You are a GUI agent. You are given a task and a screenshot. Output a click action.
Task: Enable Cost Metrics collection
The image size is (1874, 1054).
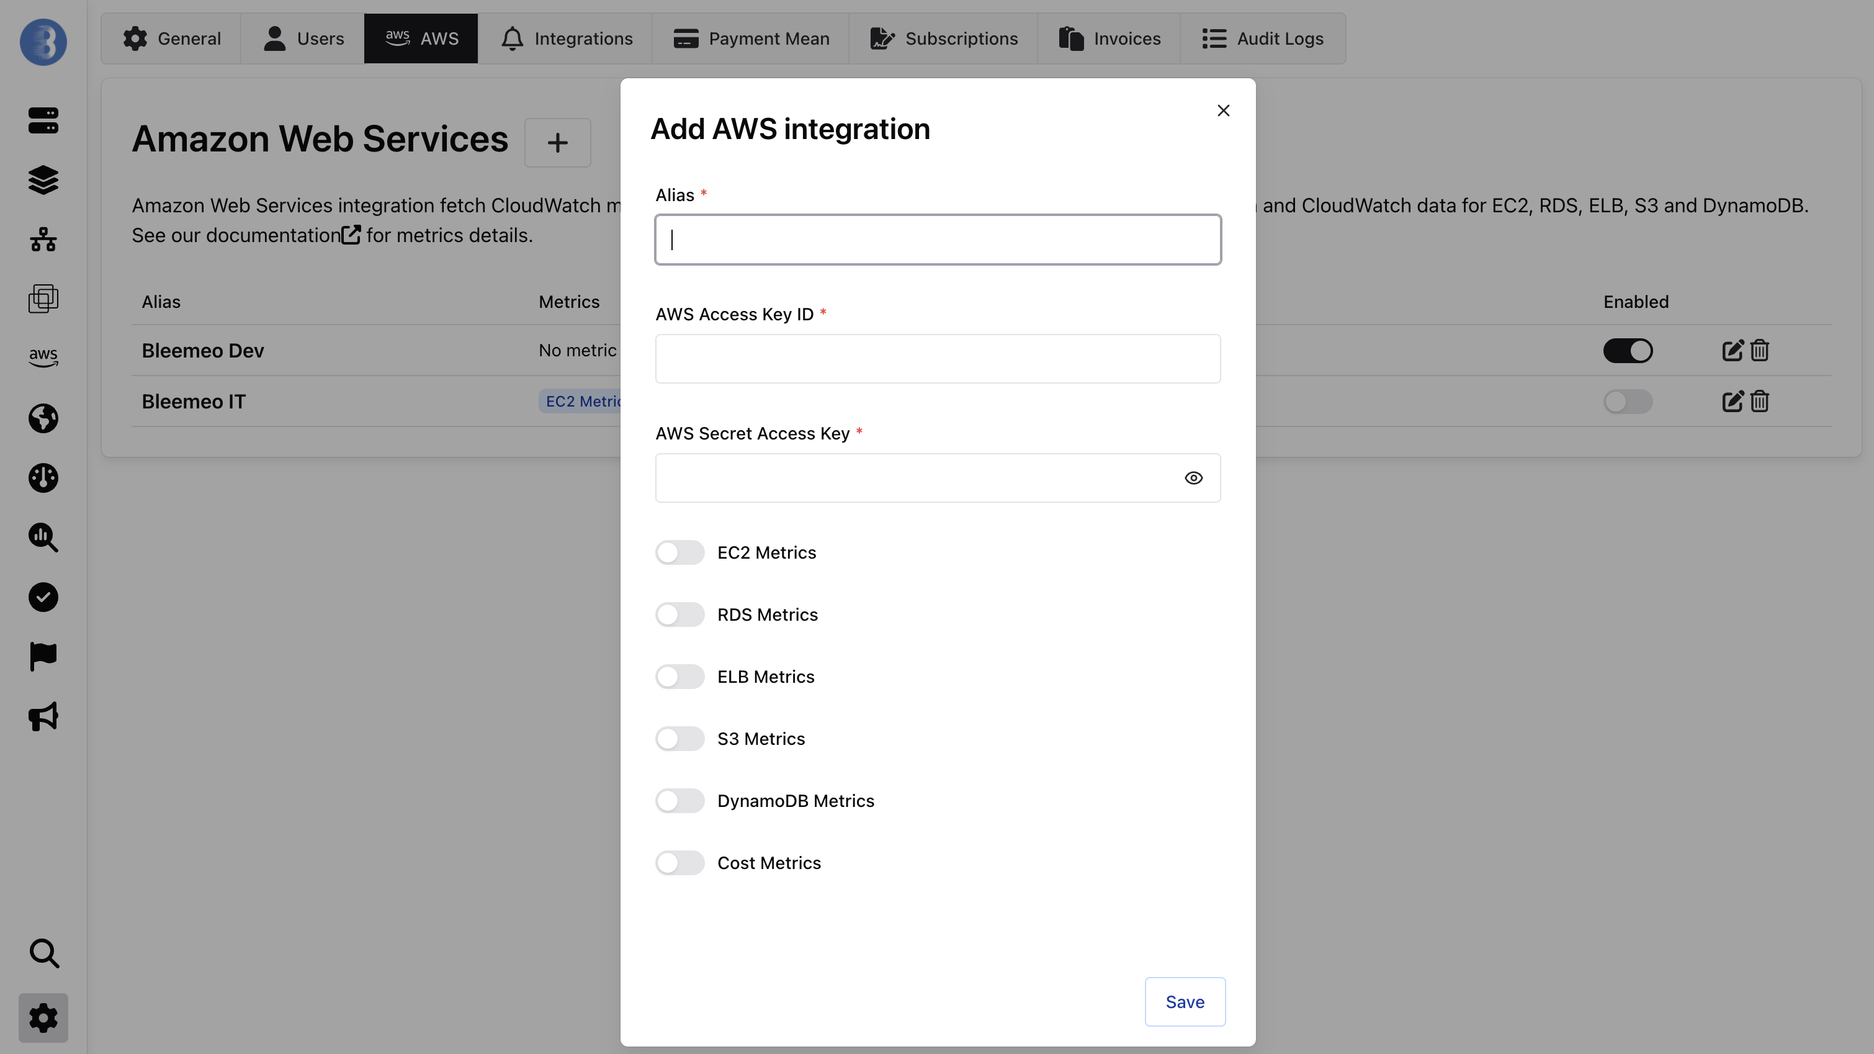679,863
